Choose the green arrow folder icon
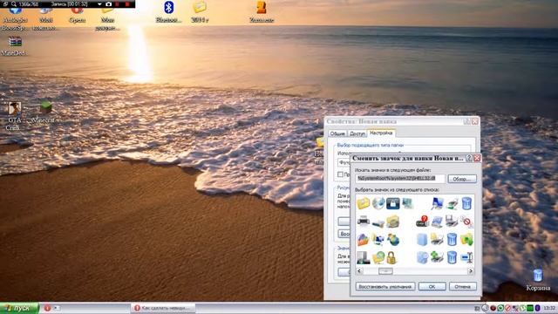The width and height of the screenshot is (558, 314). click(466, 240)
